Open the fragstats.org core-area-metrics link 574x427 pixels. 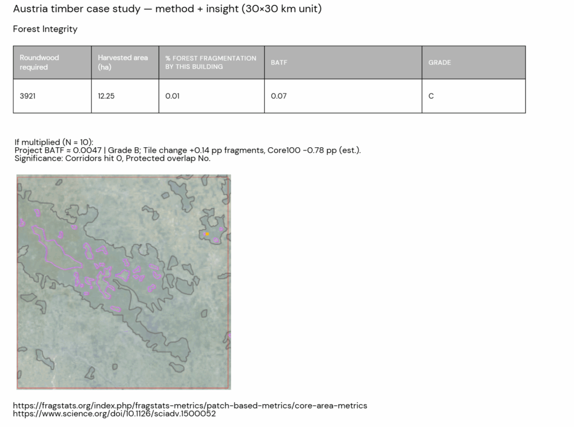pos(190,405)
